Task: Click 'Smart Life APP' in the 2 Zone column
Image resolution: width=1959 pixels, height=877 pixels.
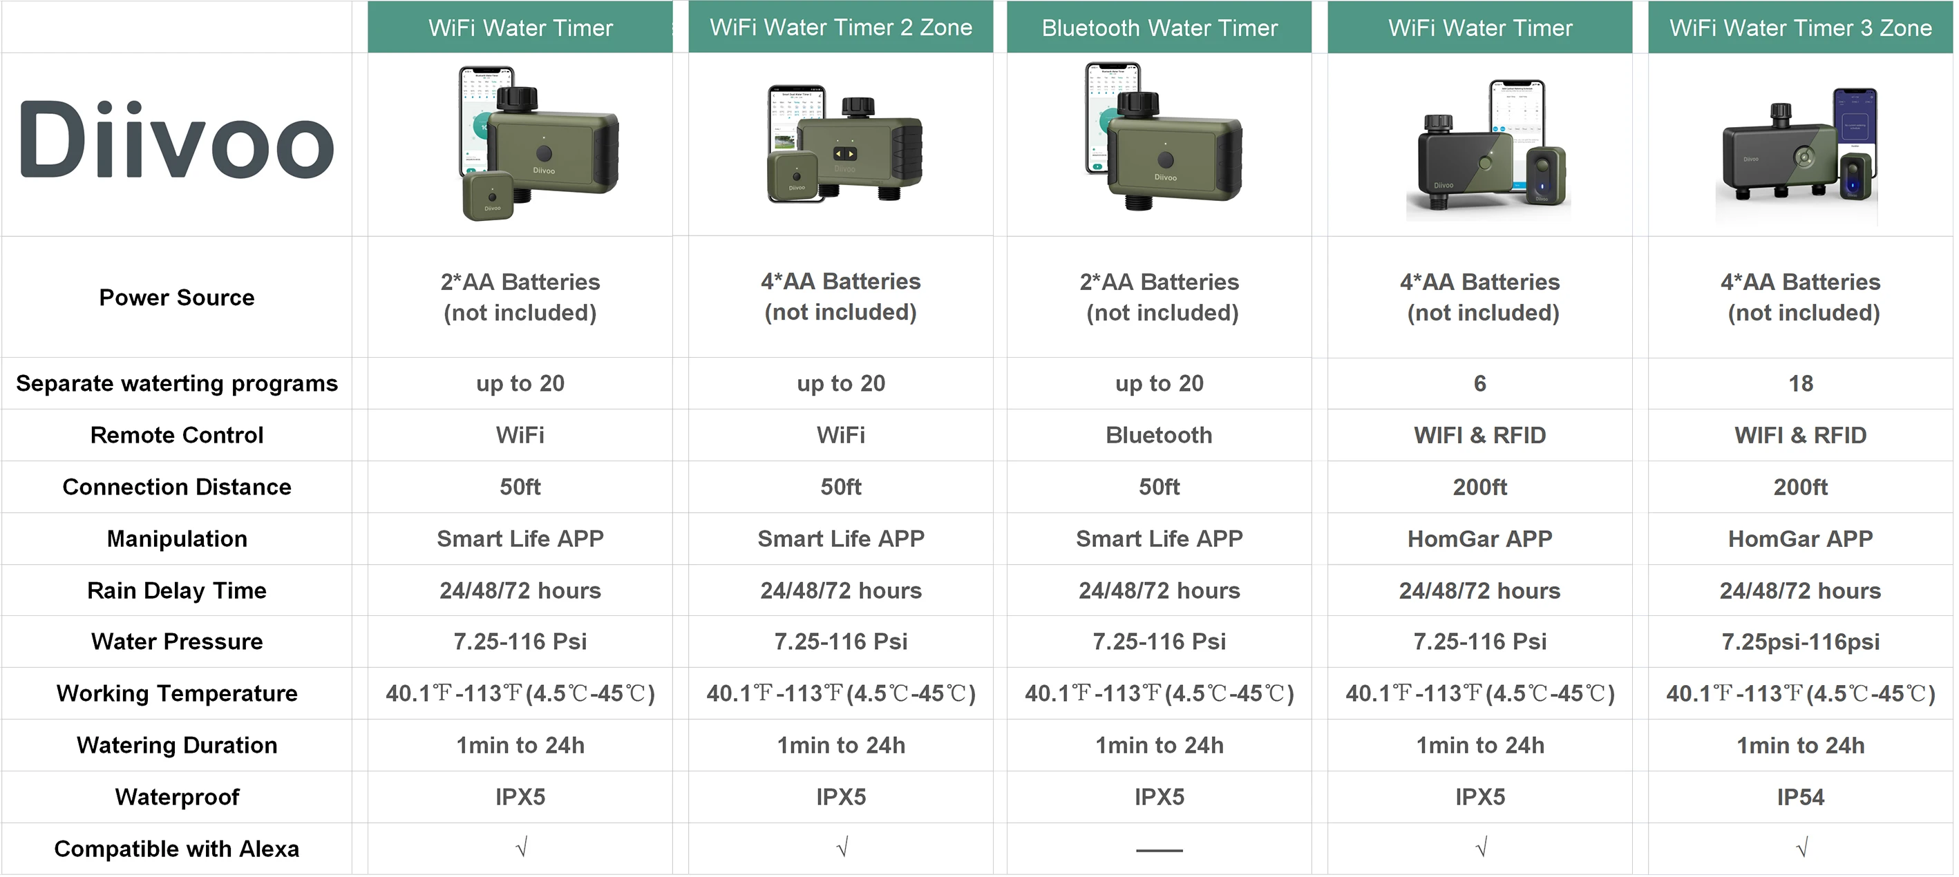Action: click(841, 539)
